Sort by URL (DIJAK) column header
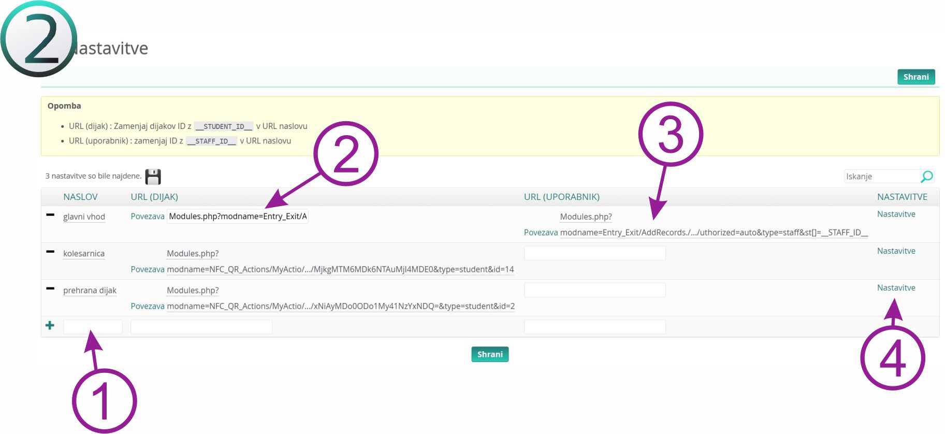Image resolution: width=945 pixels, height=434 pixels. 154,197
